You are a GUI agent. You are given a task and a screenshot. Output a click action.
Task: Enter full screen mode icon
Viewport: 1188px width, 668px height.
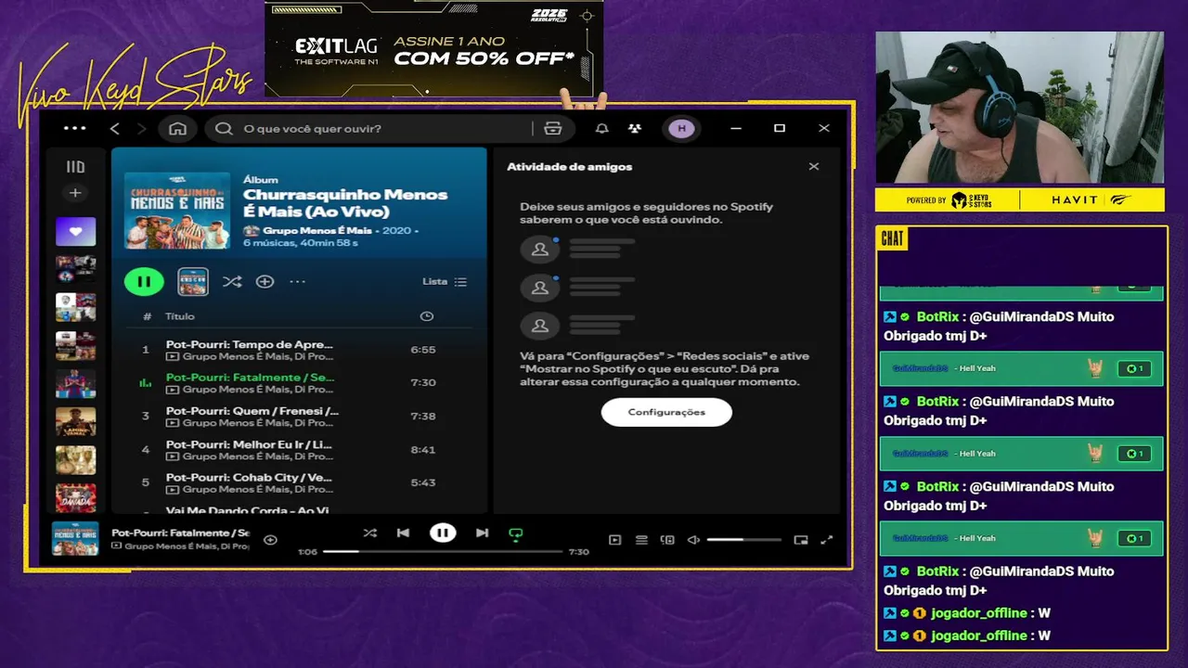[x=827, y=540]
